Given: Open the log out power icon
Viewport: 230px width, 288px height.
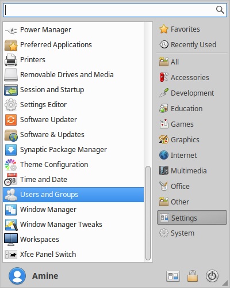Looking at the screenshot, I should (x=212, y=276).
